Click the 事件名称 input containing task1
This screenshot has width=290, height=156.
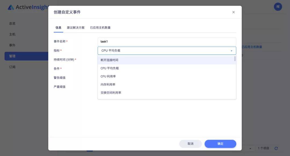[x=166, y=41]
